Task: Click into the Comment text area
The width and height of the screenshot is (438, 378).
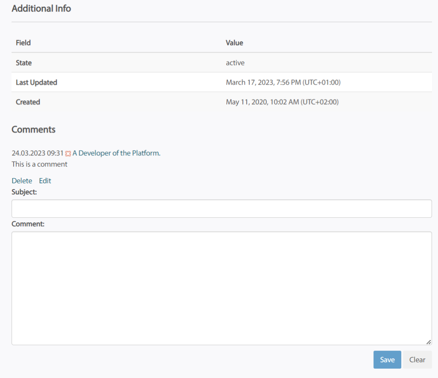Action: 222,288
